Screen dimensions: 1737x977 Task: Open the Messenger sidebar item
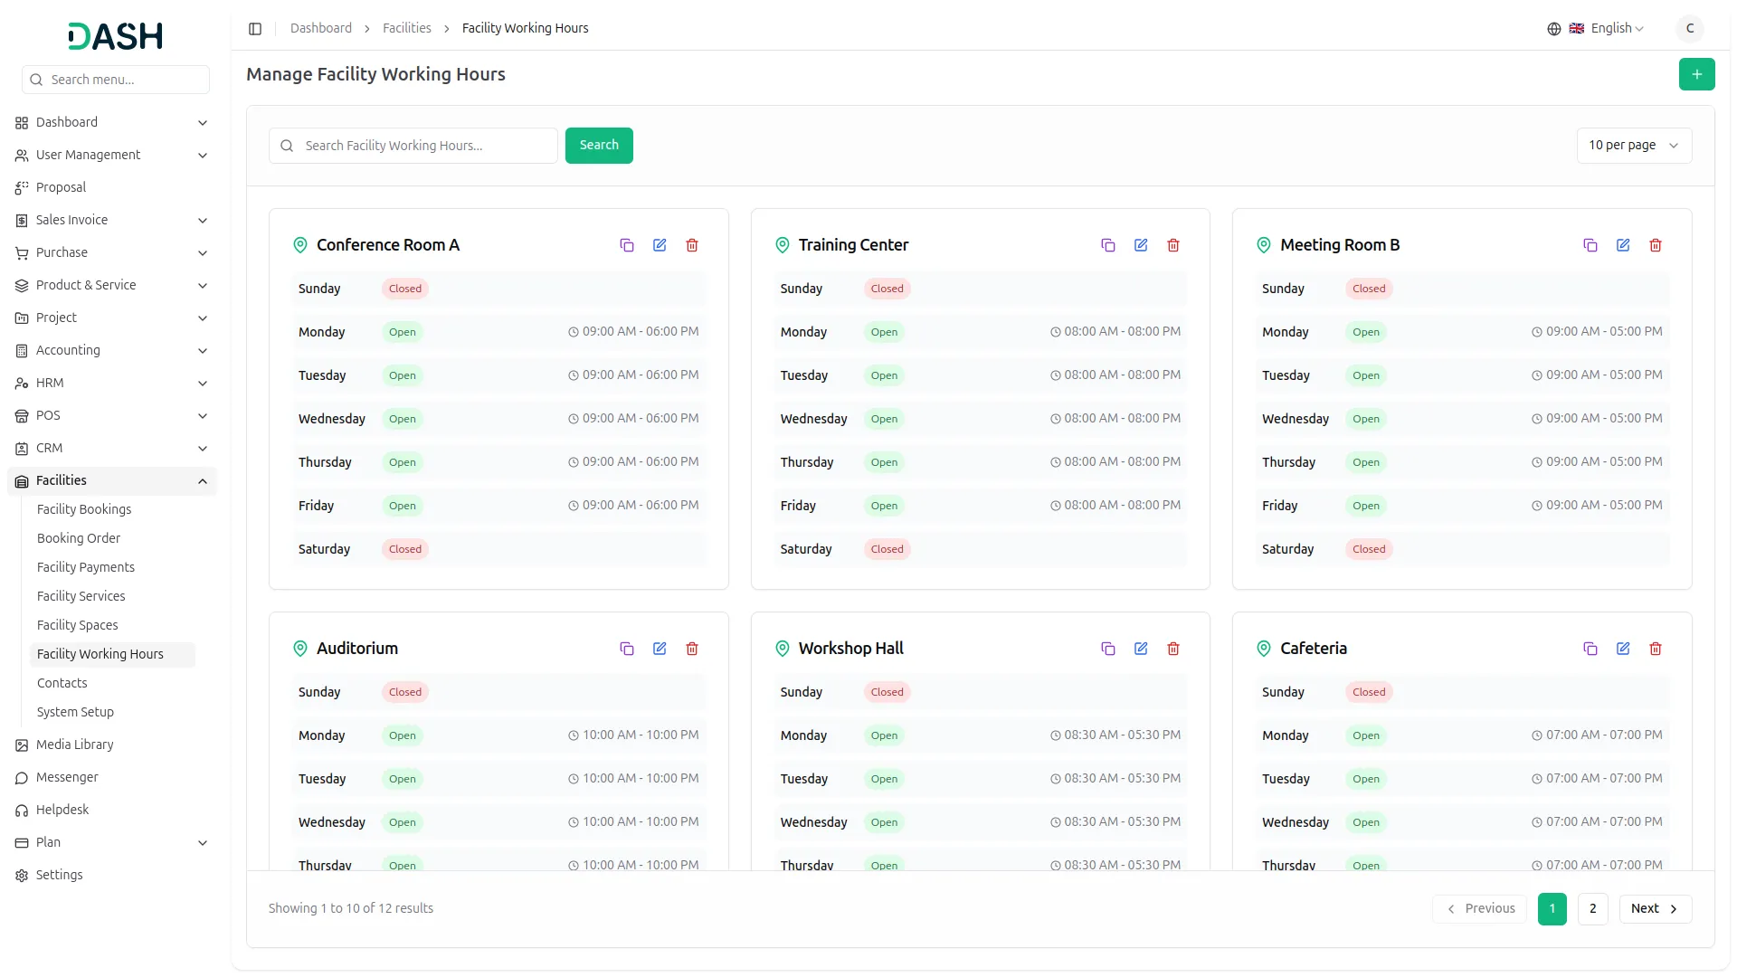[x=111, y=778]
